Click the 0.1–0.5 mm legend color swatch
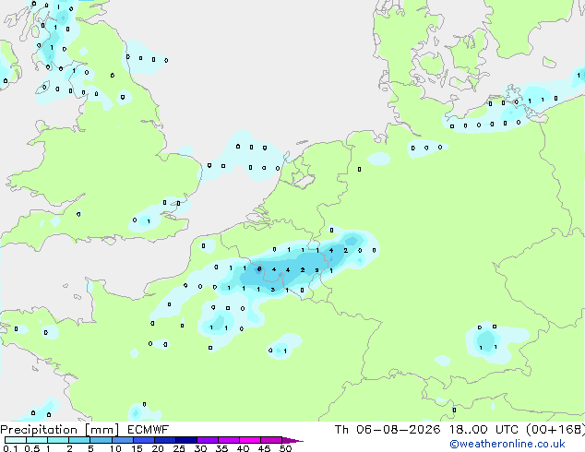The image size is (585, 452). coord(16,440)
